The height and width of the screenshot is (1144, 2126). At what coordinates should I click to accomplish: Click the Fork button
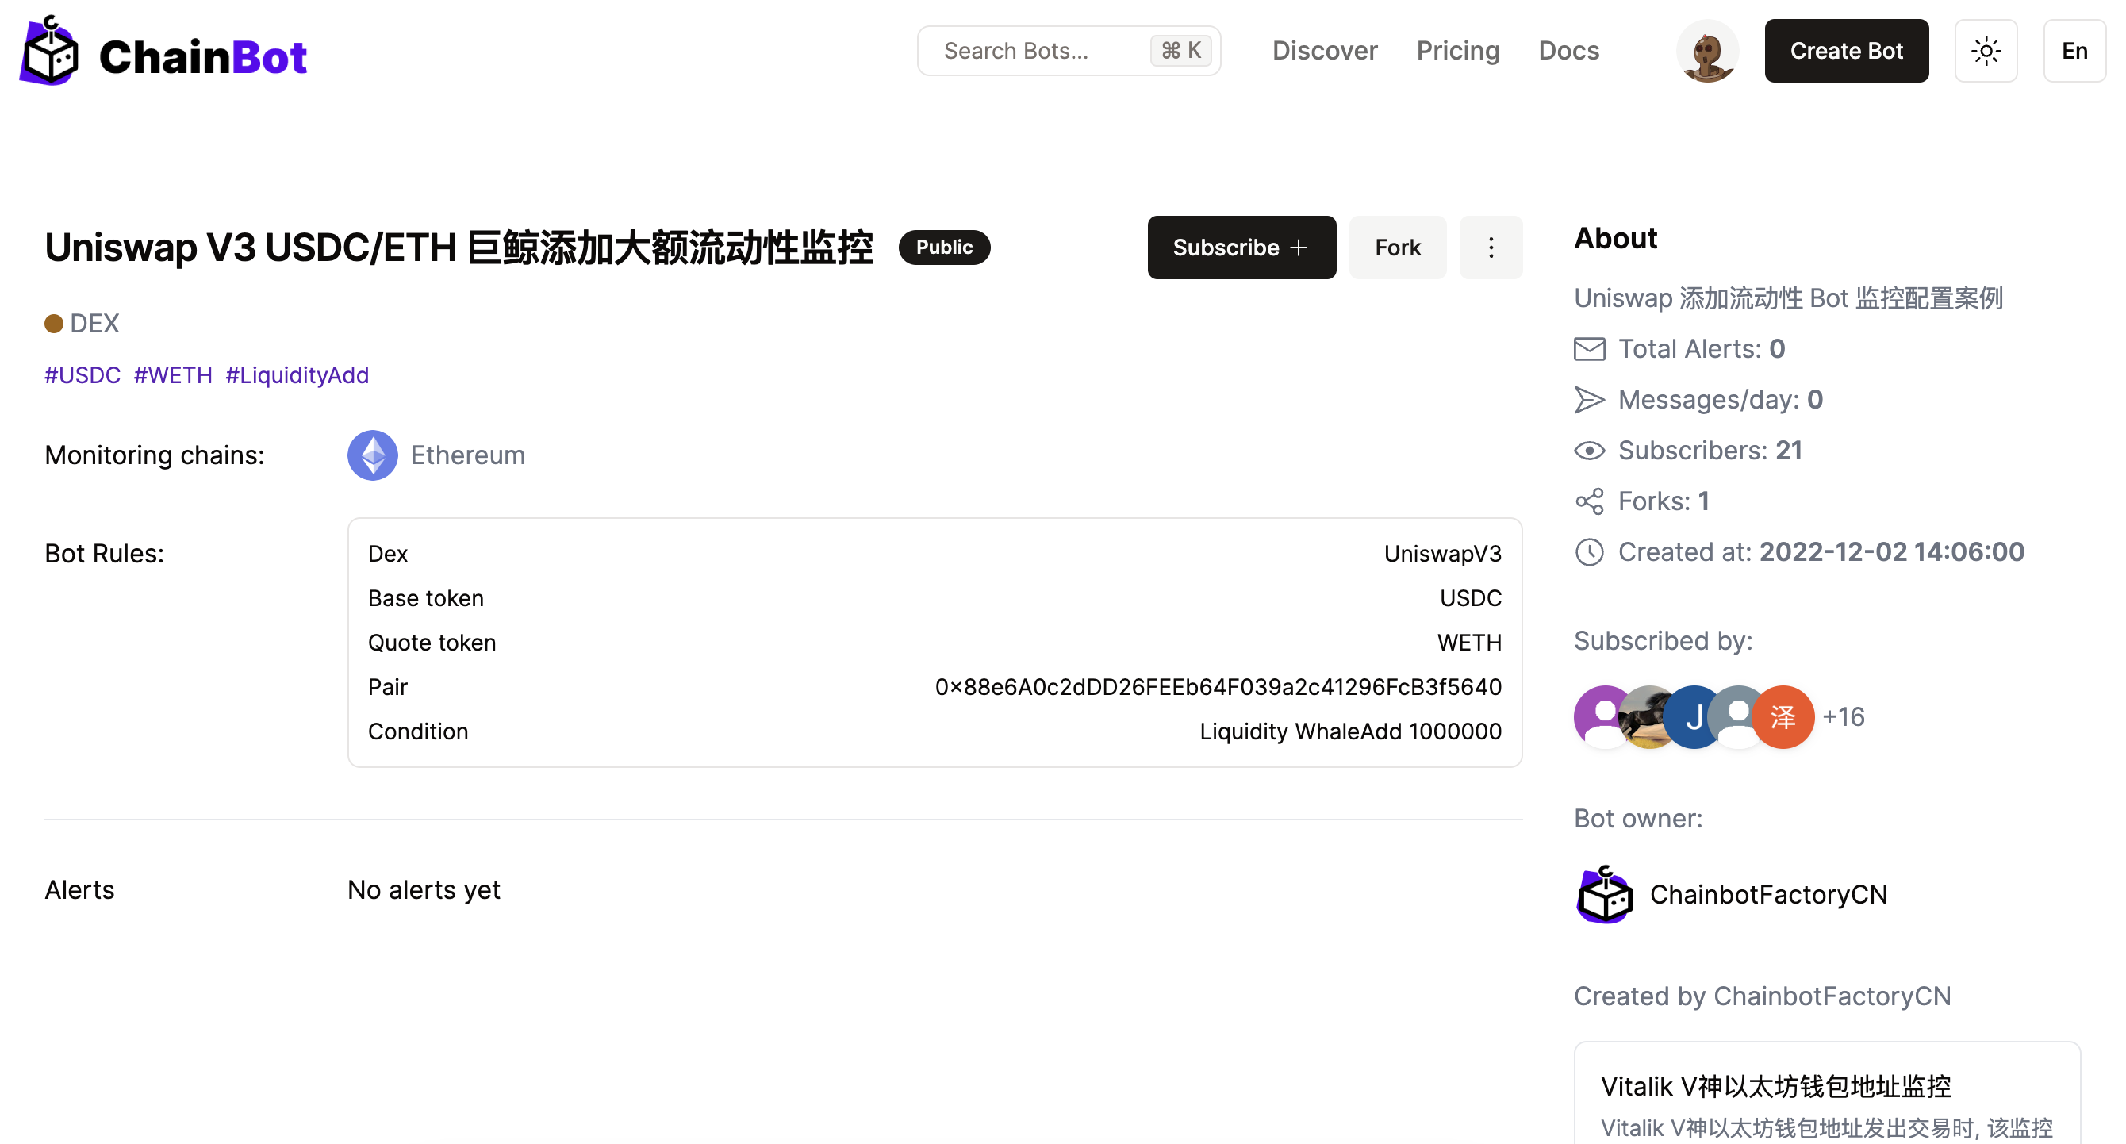point(1396,248)
